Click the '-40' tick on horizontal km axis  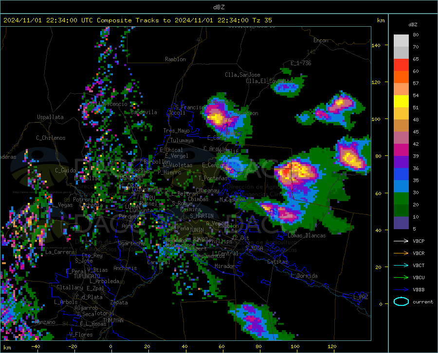(36, 346)
